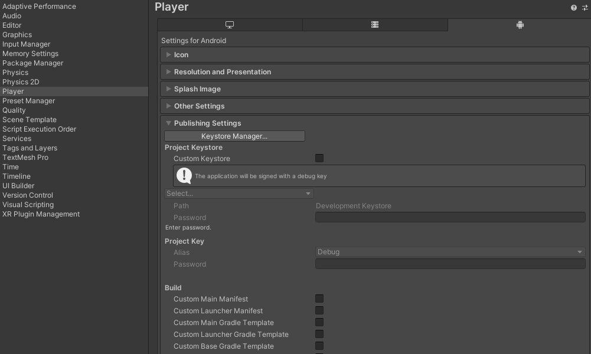Open the Input Manager settings

pyautogui.click(x=26, y=44)
